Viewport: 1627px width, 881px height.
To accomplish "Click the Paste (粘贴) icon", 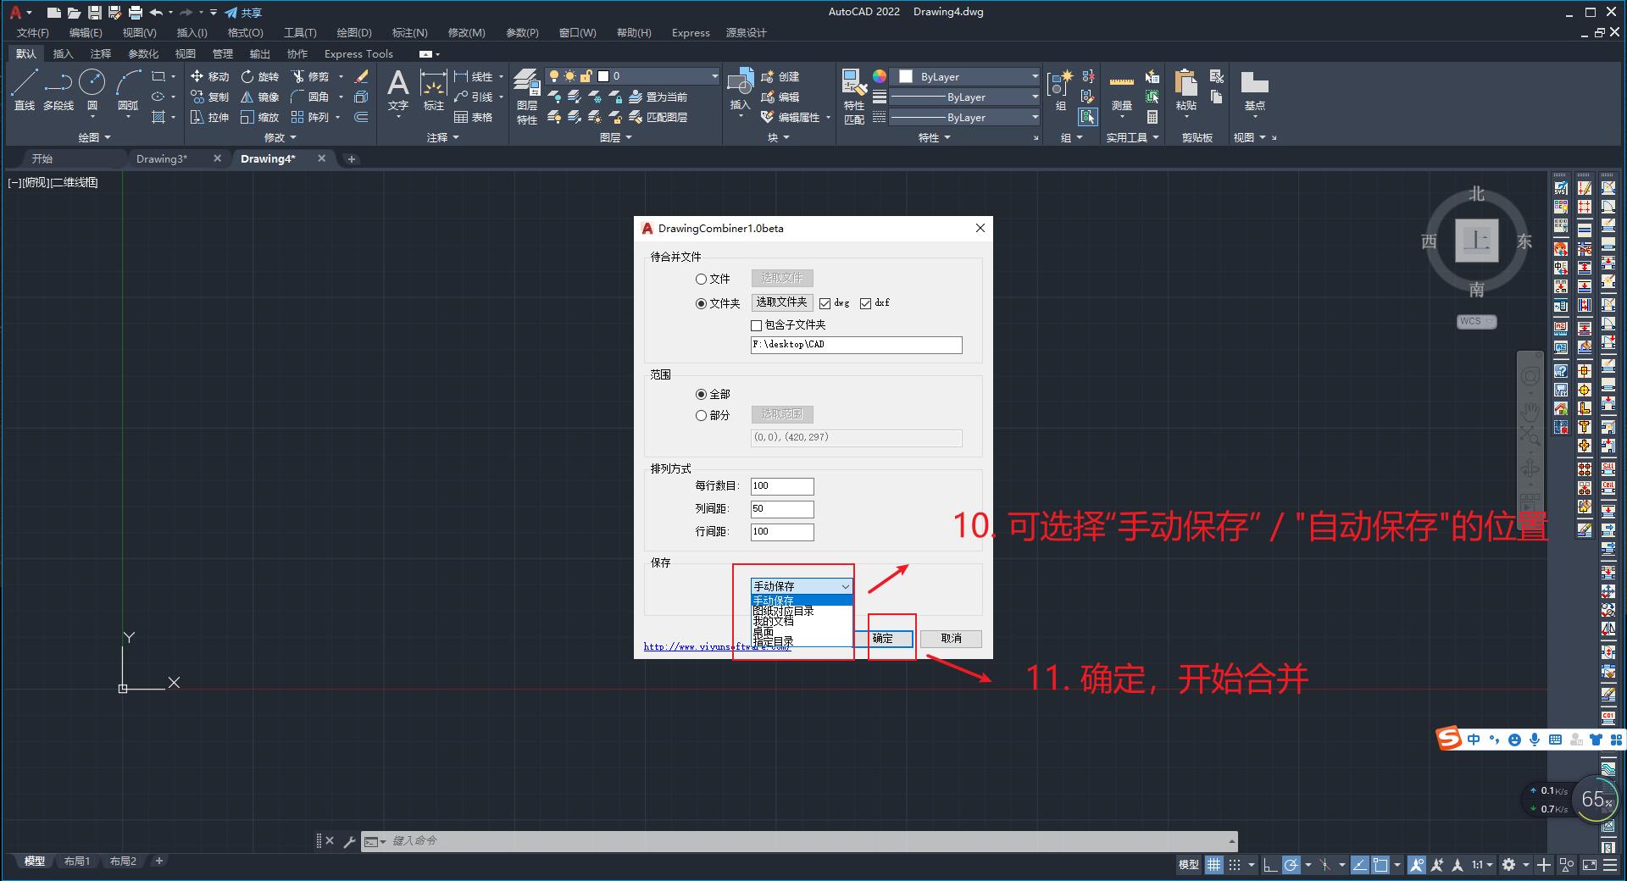I will [1186, 85].
